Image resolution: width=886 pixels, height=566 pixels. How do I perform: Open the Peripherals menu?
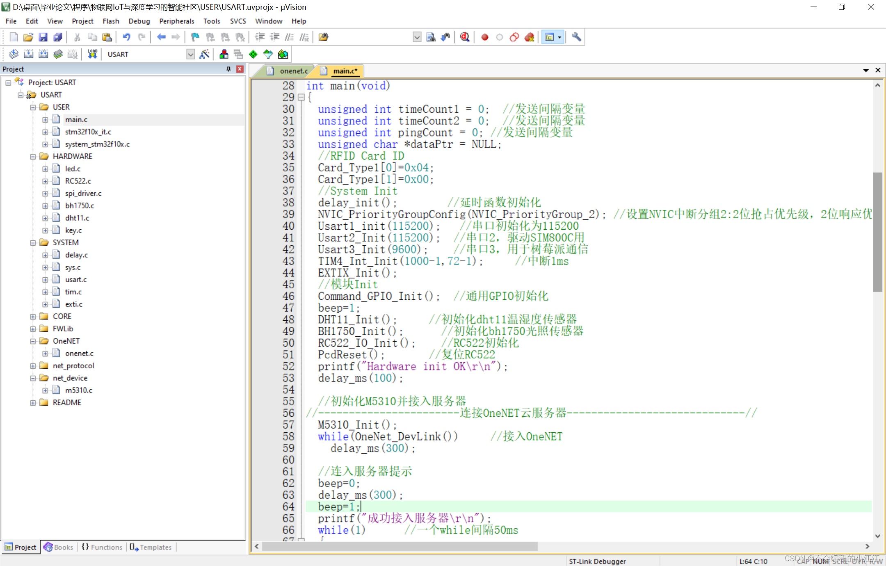pos(175,21)
